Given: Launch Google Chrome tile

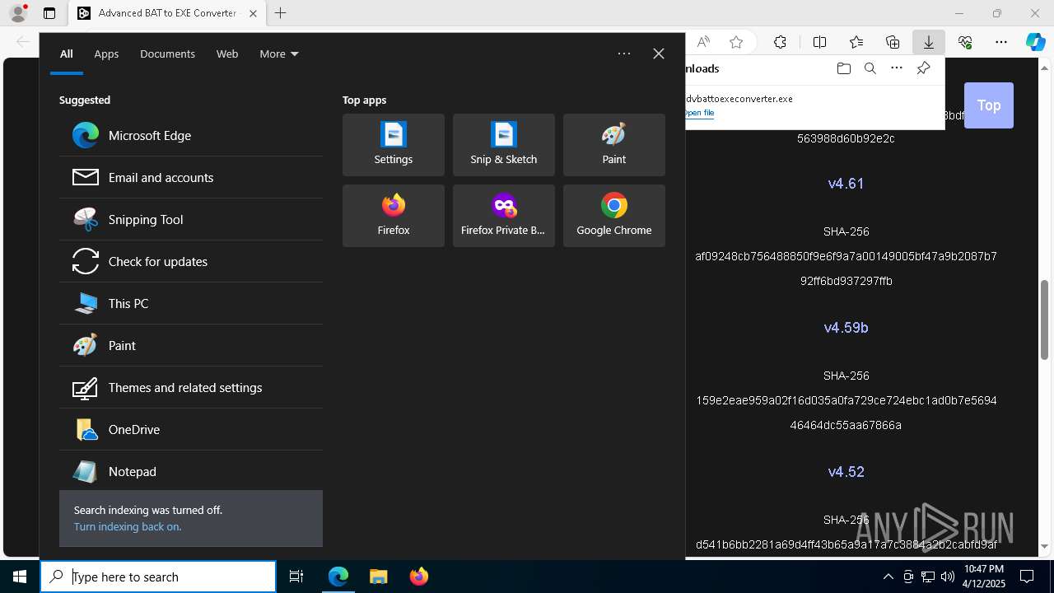Looking at the screenshot, I should (614, 216).
